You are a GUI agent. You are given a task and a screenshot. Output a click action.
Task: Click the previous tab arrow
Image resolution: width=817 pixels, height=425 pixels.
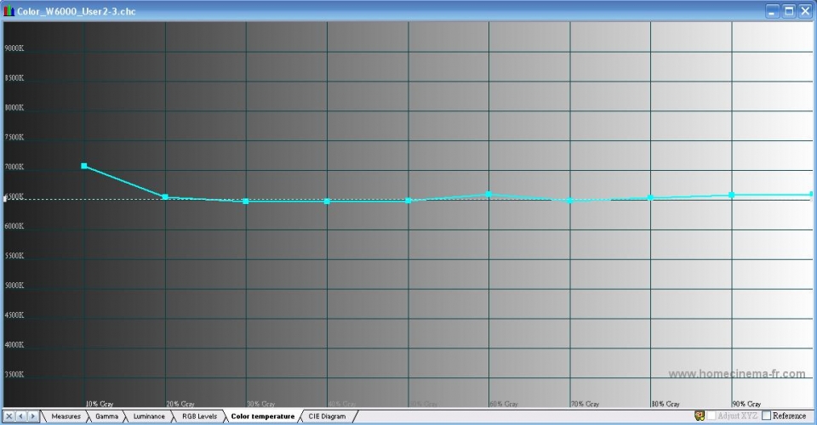click(x=20, y=416)
